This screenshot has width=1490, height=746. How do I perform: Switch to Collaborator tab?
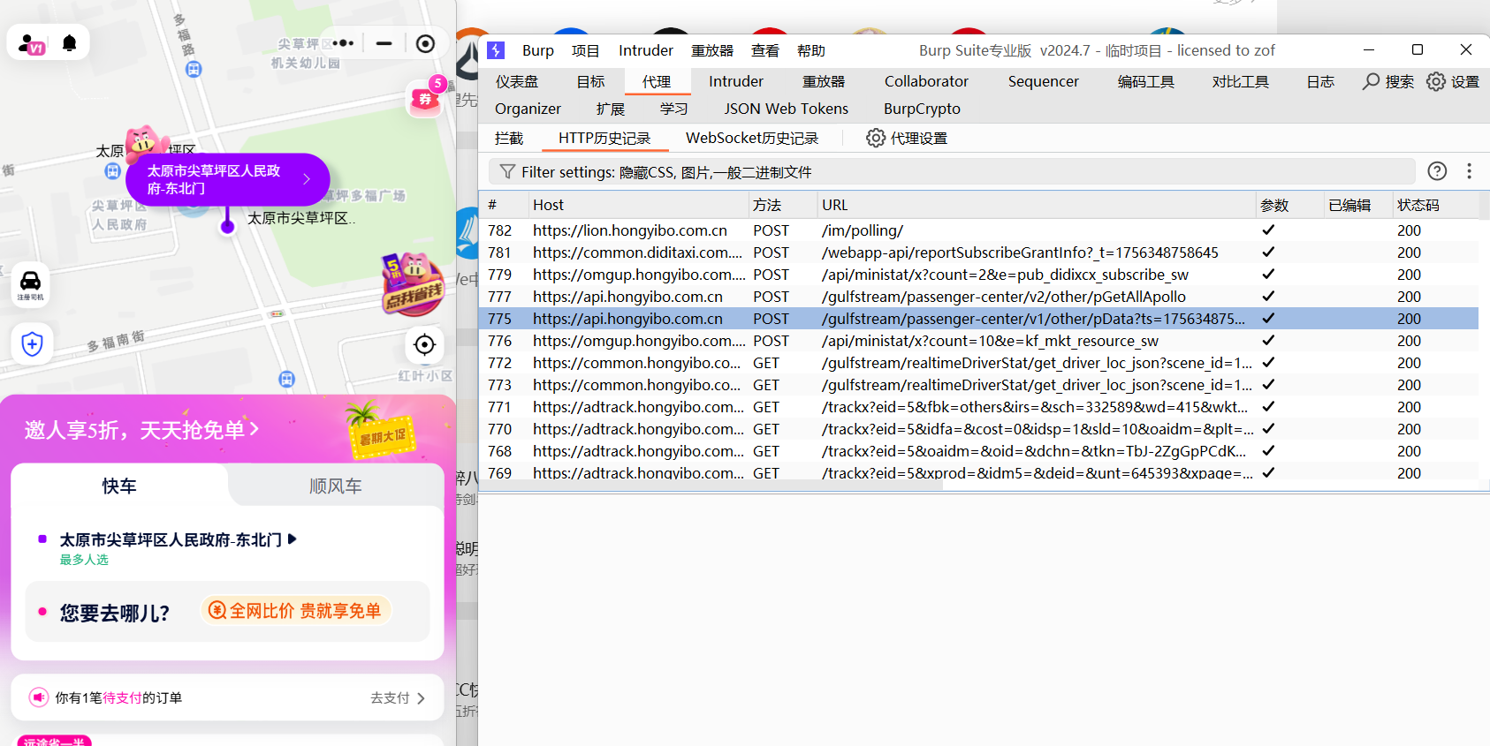click(x=926, y=81)
